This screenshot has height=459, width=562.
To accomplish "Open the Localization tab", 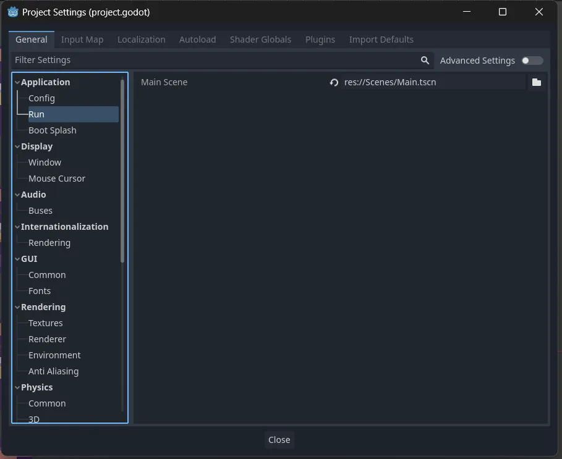I will (x=142, y=40).
